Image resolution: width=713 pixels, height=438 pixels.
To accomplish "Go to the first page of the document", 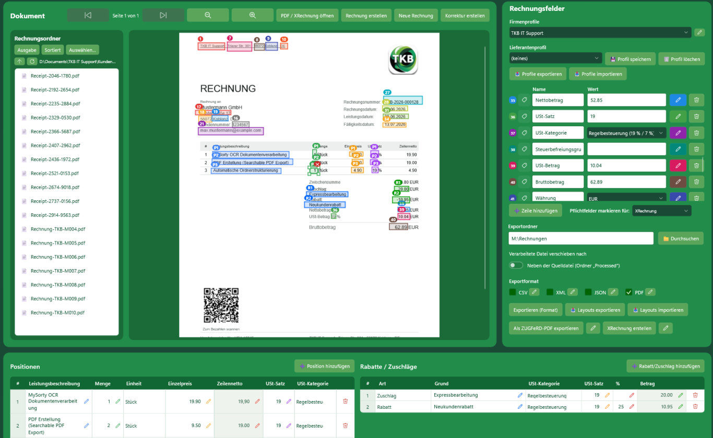I will [x=88, y=15].
